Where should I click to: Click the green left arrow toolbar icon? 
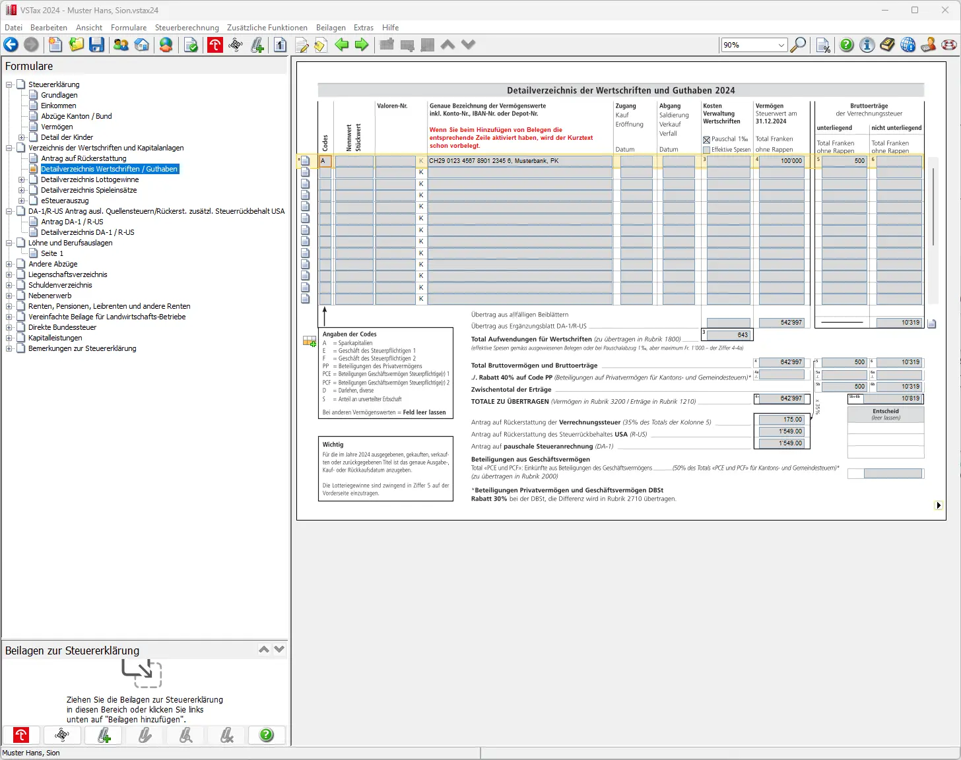click(341, 45)
